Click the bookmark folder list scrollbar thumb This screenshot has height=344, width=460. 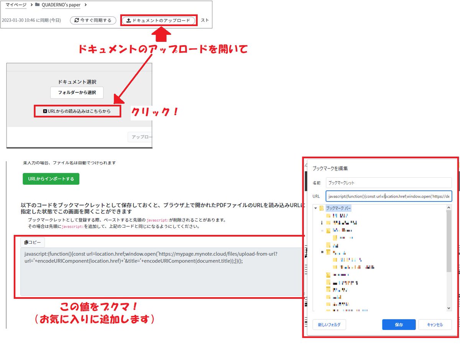pyautogui.click(x=449, y=241)
